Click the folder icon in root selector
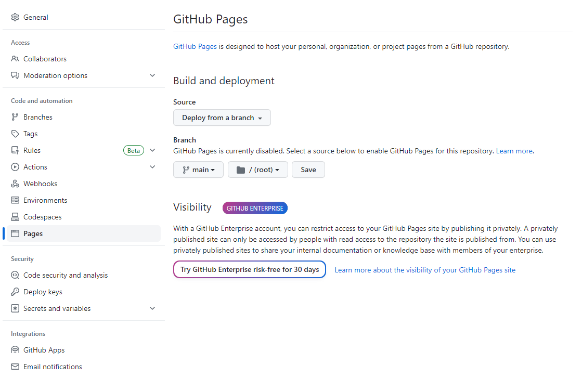The image size is (582, 378). (x=240, y=170)
